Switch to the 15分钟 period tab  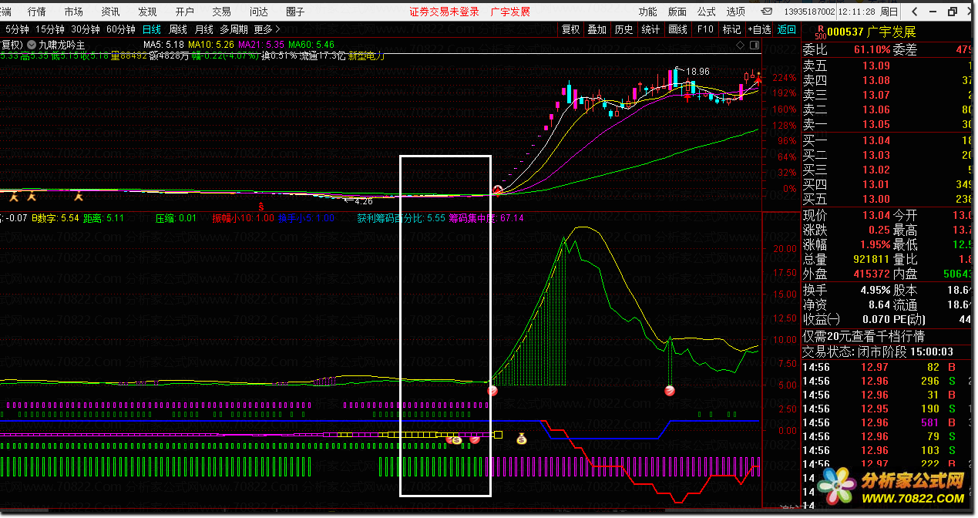pos(51,29)
